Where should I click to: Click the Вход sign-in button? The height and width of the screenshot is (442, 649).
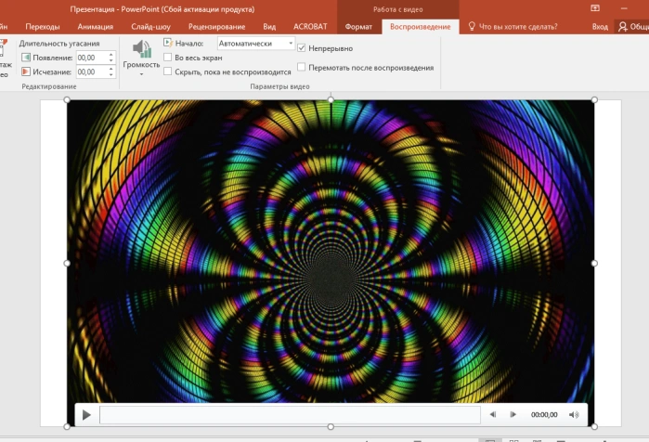pyautogui.click(x=600, y=27)
